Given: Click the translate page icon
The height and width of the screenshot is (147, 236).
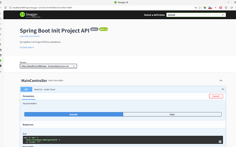Looking at the screenshot, I should (196, 8).
